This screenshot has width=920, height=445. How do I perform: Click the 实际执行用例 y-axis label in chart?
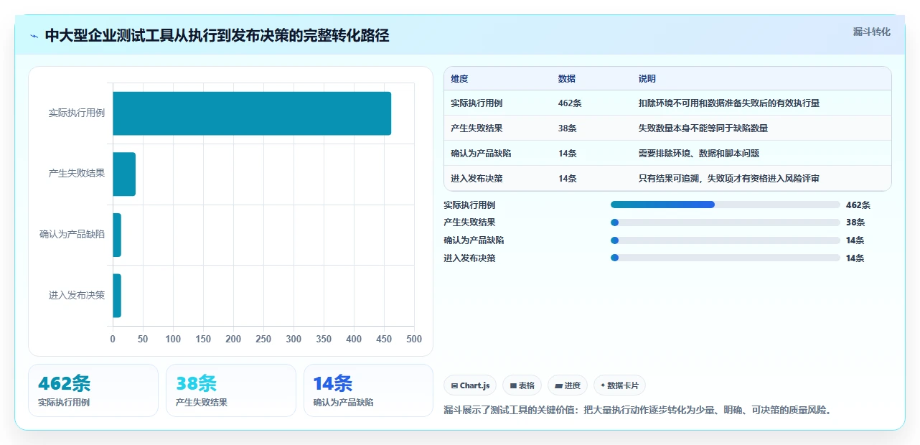pyautogui.click(x=77, y=113)
